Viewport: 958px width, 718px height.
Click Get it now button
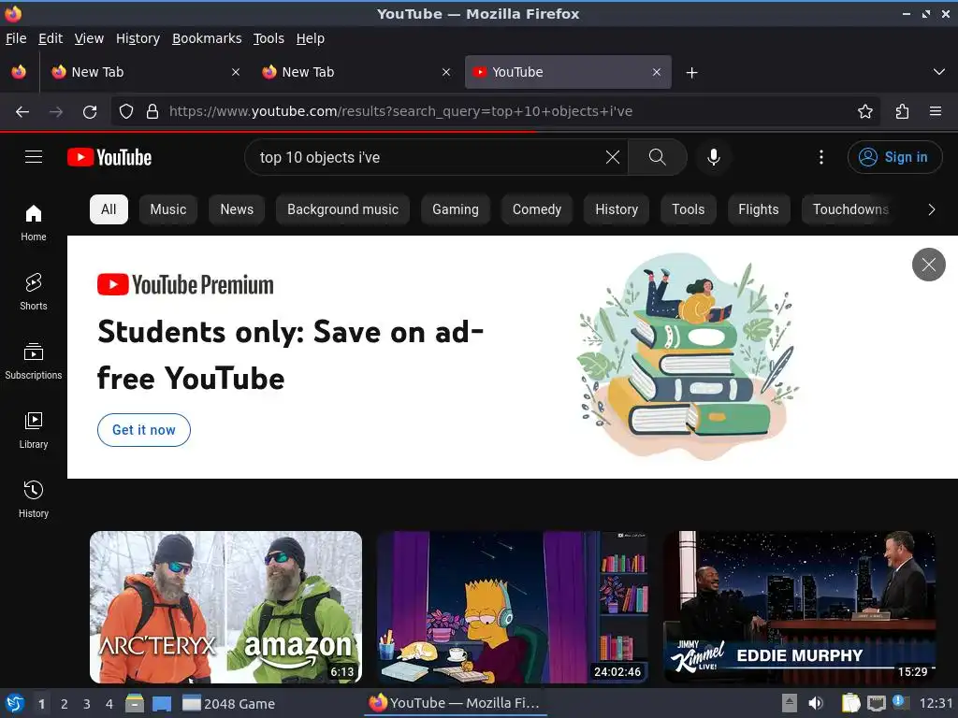point(143,430)
